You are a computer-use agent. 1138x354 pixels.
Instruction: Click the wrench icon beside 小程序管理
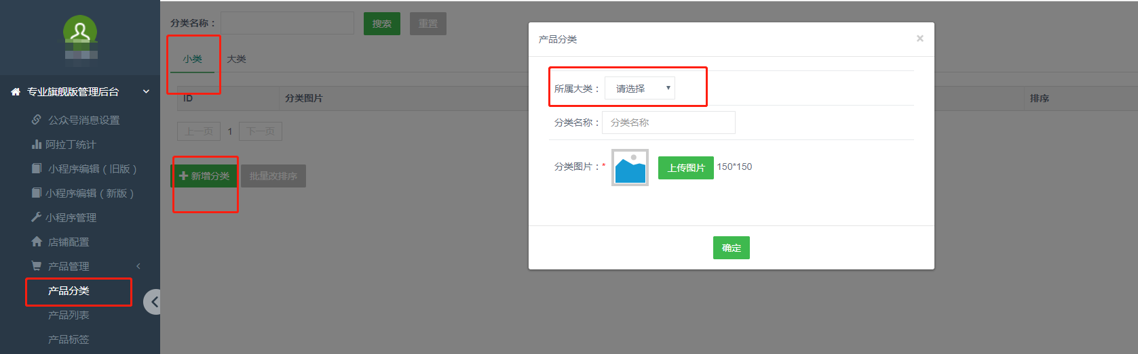click(x=37, y=217)
